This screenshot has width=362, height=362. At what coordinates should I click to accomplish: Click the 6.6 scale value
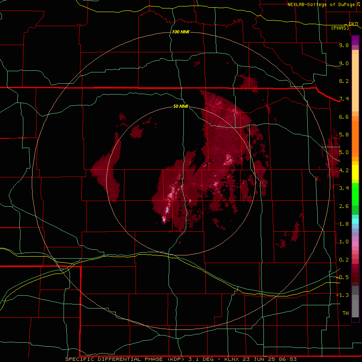click(344, 117)
